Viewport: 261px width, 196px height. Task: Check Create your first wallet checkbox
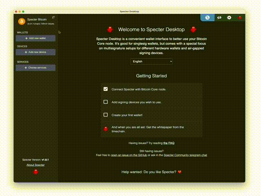106,115
